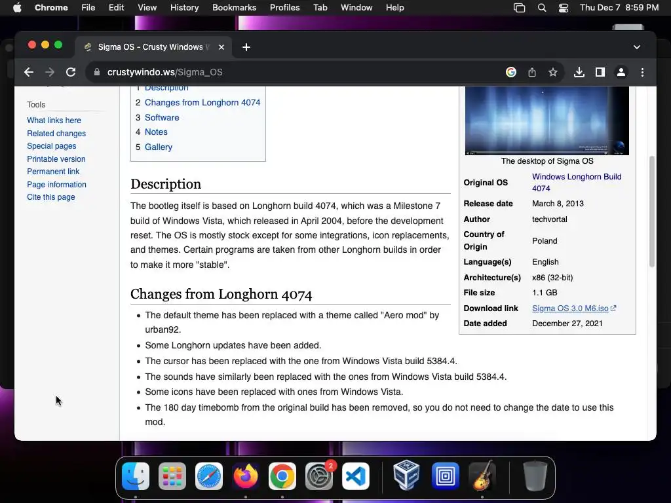Open Finder from the dock
The height and width of the screenshot is (503, 671).
coord(136,476)
